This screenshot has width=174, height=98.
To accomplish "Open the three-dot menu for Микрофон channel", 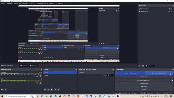I will [41, 76].
